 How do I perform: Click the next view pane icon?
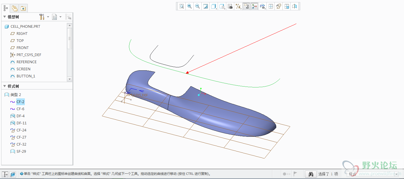pyautogui.click(x=287, y=6)
